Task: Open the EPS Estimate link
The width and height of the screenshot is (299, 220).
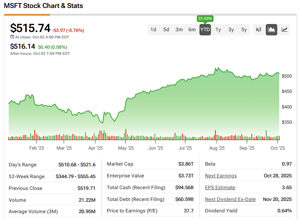Action: 220,188
